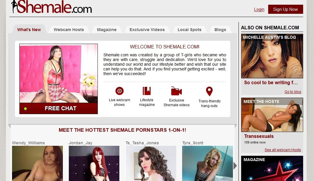The height and width of the screenshot is (181, 314).
Task: Open the Jordan_Jay host name
Action: tap(80, 143)
